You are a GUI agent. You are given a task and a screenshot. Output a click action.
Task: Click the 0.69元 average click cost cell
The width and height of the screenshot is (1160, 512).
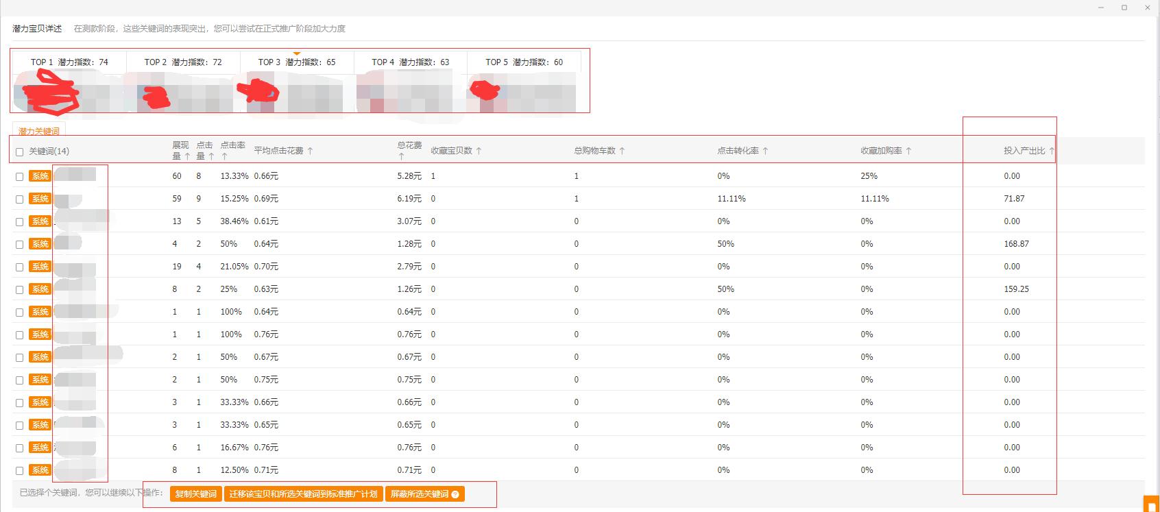tap(266, 199)
